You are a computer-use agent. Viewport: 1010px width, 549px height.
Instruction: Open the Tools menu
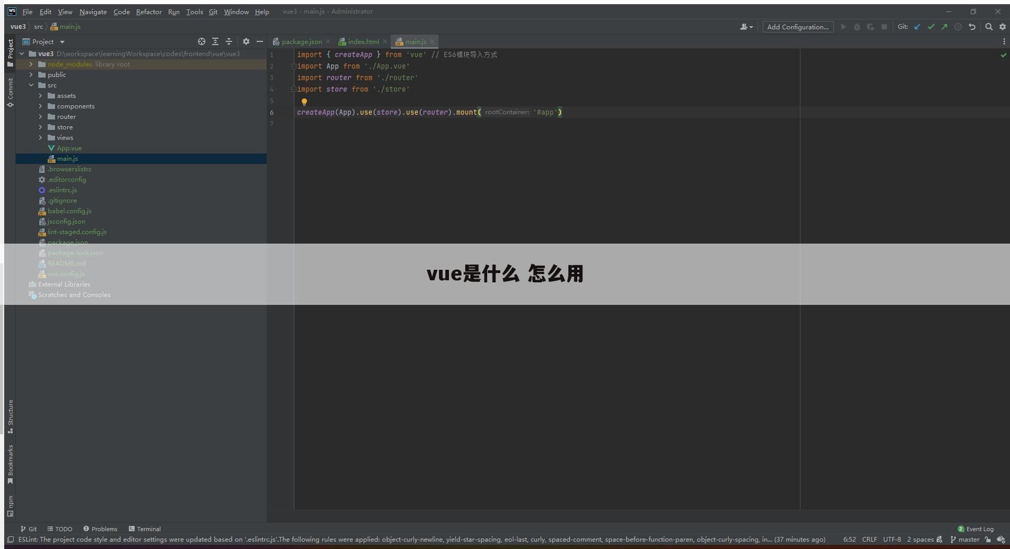click(194, 12)
